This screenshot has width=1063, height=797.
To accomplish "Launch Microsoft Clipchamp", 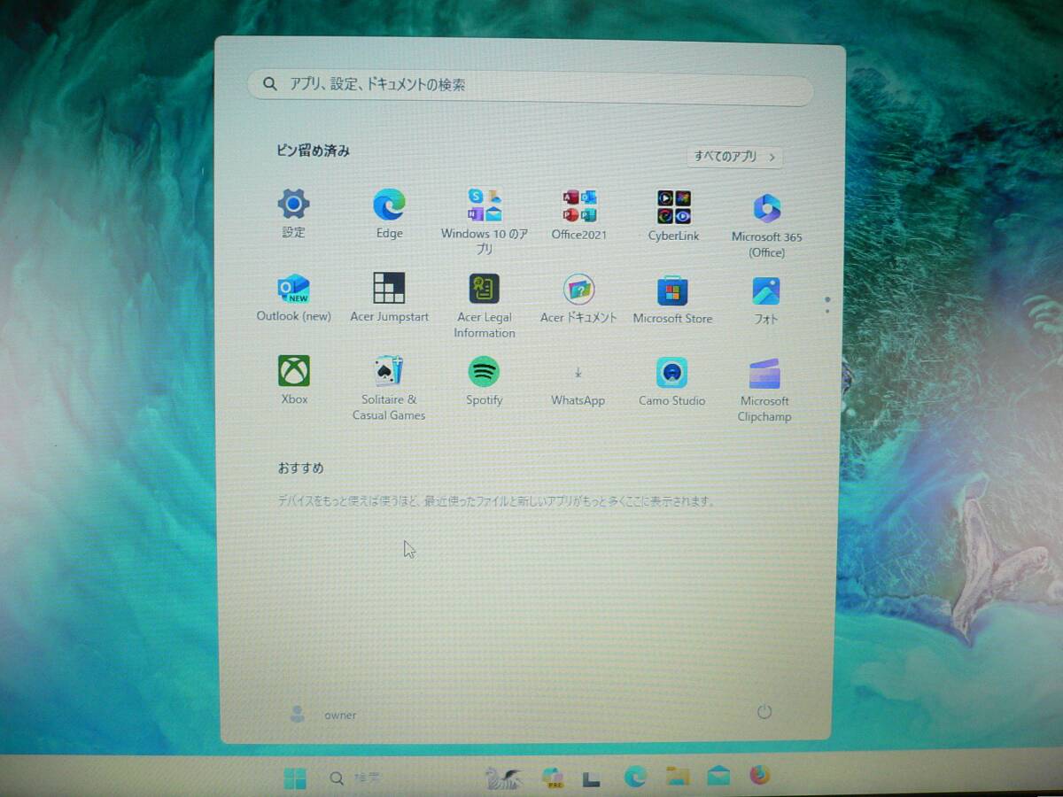I will [764, 391].
